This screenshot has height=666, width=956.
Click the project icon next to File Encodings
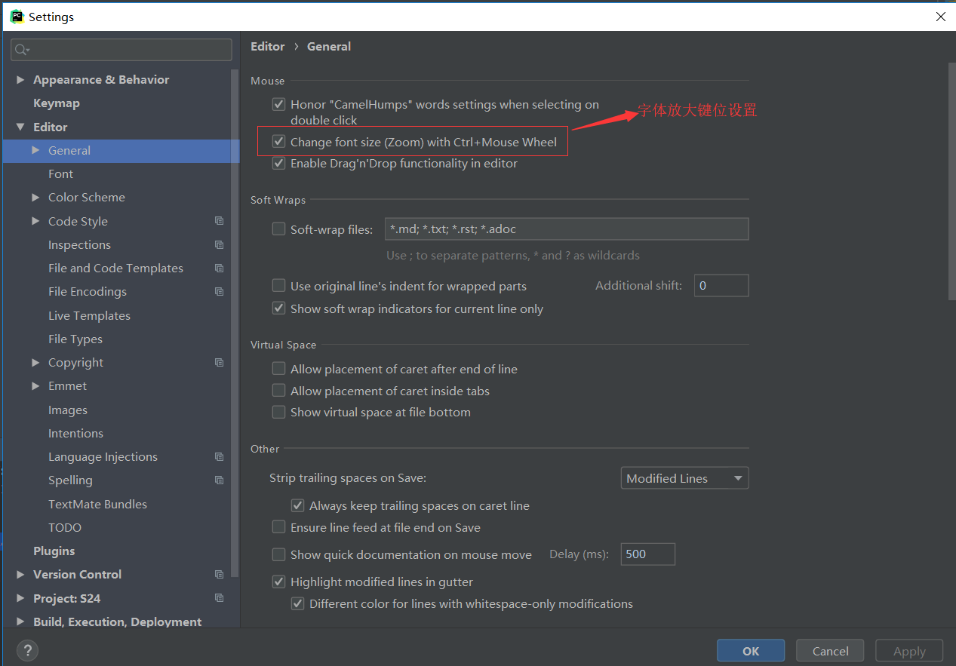(219, 291)
